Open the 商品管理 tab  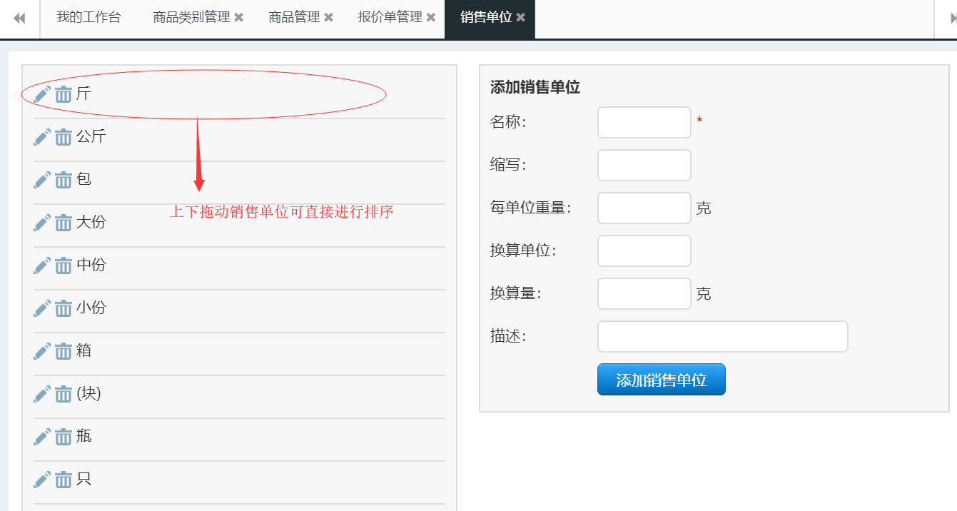click(294, 18)
